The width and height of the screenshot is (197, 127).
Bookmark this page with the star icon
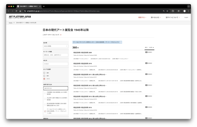[167, 11]
